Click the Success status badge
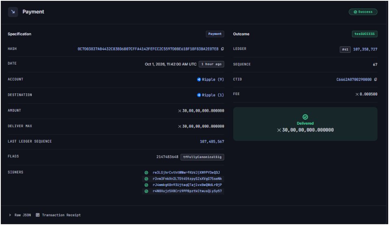 [x=363, y=12]
